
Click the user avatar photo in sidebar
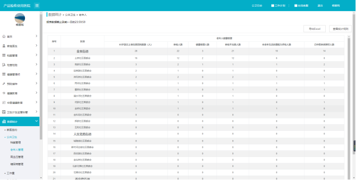click(20, 18)
